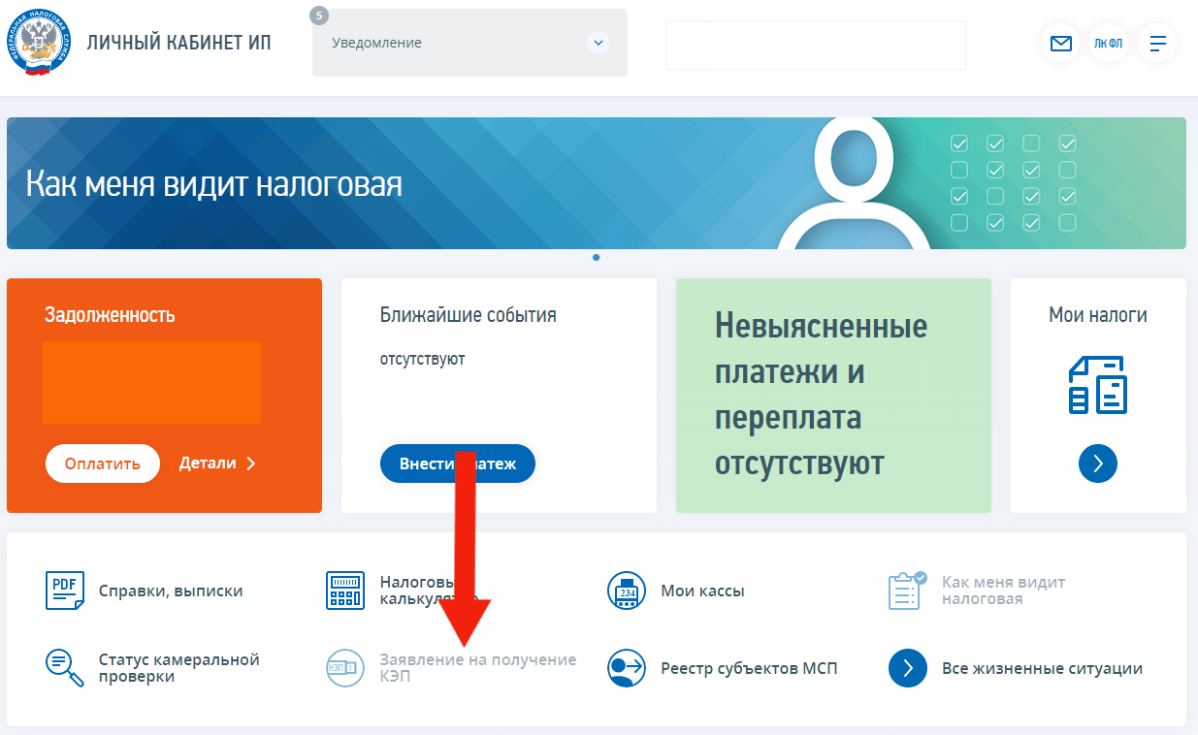Open messages via the envelope icon

click(x=1060, y=43)
